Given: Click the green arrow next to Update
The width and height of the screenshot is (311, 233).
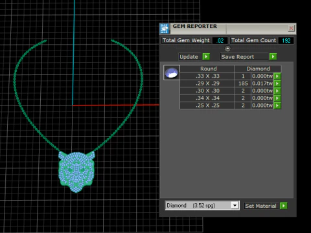Looking at the screenshot, I should 206,57.
